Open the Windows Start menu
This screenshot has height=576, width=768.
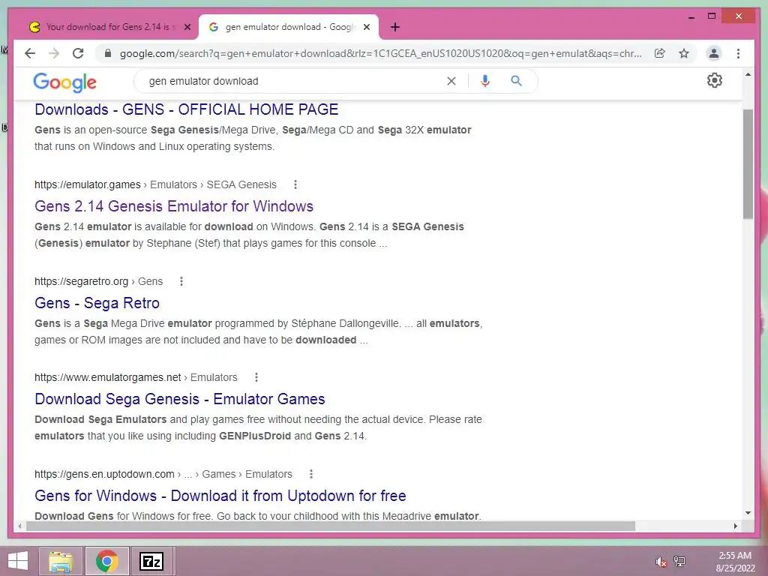(x=18, y=561)
